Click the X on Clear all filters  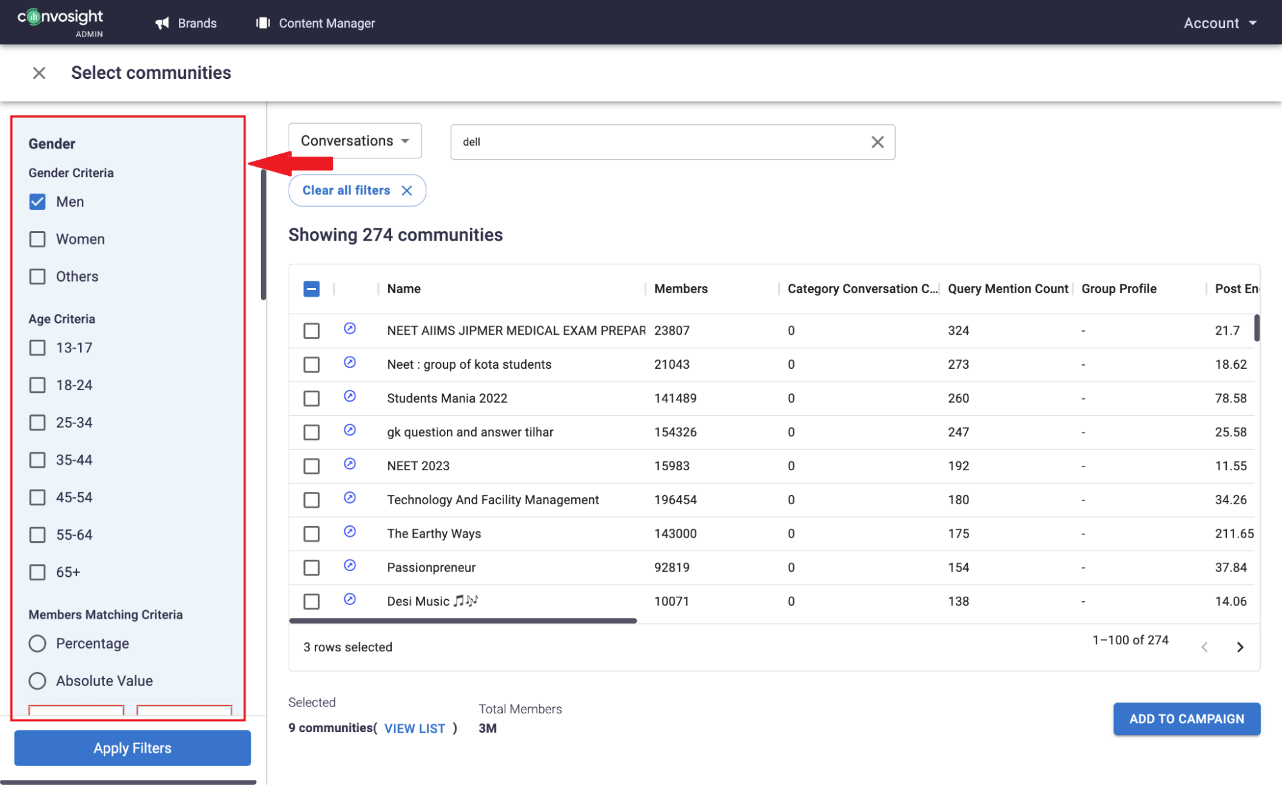point(407,191)
